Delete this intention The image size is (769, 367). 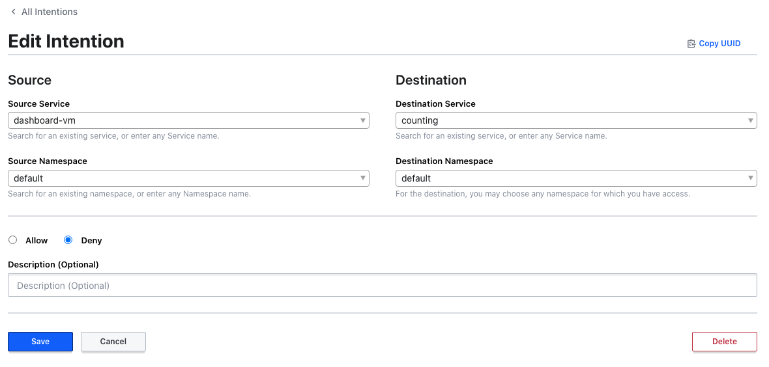tap(724, 342)
